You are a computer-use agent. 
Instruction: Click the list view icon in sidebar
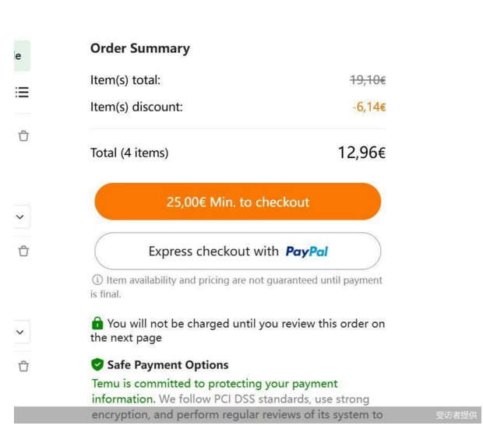22,92
